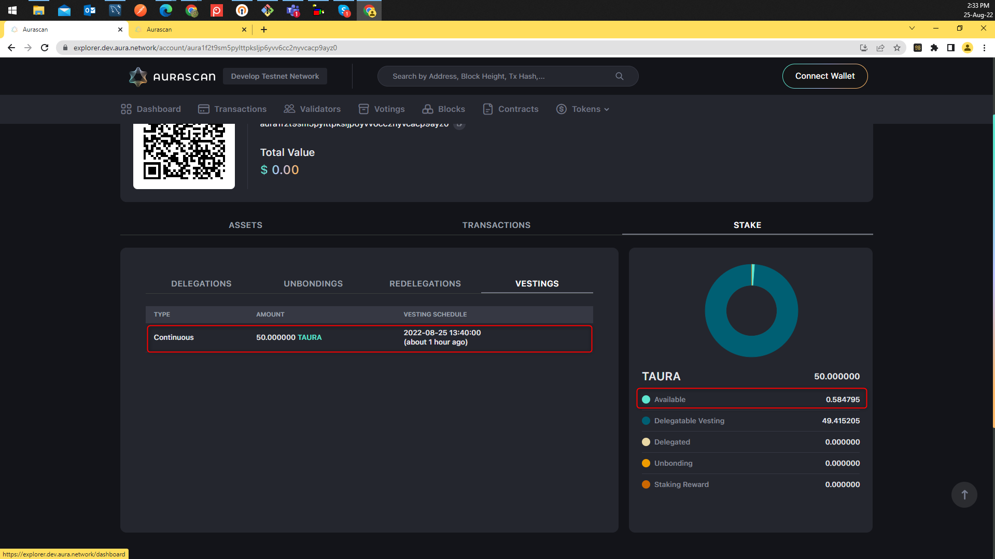The width and height of the screenshot is (995, 559).
Task: Open the DELEGATIONS tab
Action: point(201,283)
